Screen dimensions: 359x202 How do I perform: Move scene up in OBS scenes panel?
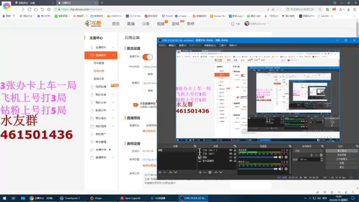pyautogui.click(x=171, y=172)
